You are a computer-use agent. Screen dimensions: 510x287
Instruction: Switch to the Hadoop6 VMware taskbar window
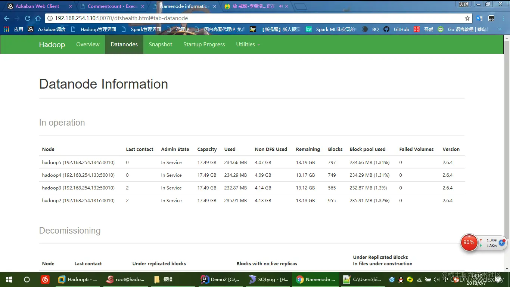click(x=78, y=280)
